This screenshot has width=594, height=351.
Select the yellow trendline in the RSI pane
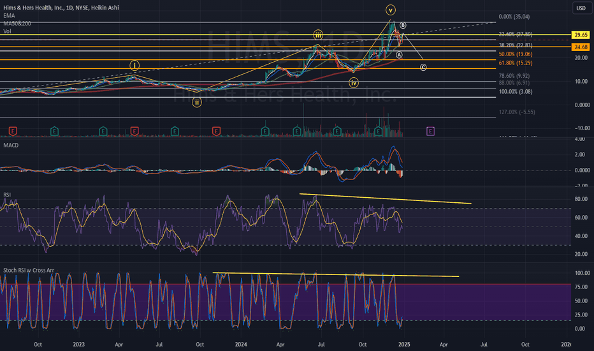click(385, 199)
